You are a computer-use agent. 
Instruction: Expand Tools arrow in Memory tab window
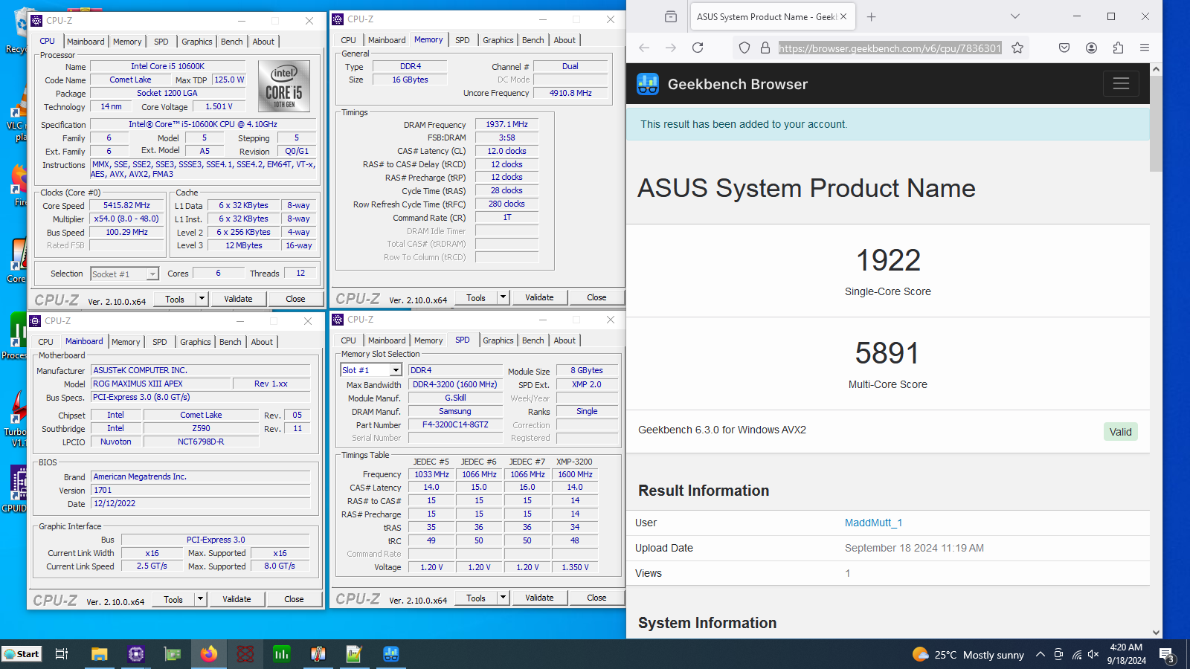click(503, 297)
